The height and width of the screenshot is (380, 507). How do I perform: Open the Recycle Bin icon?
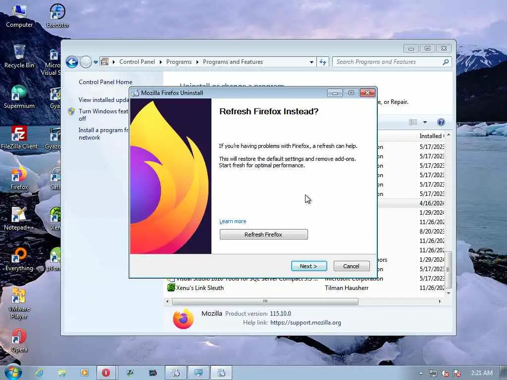(19, 56)
